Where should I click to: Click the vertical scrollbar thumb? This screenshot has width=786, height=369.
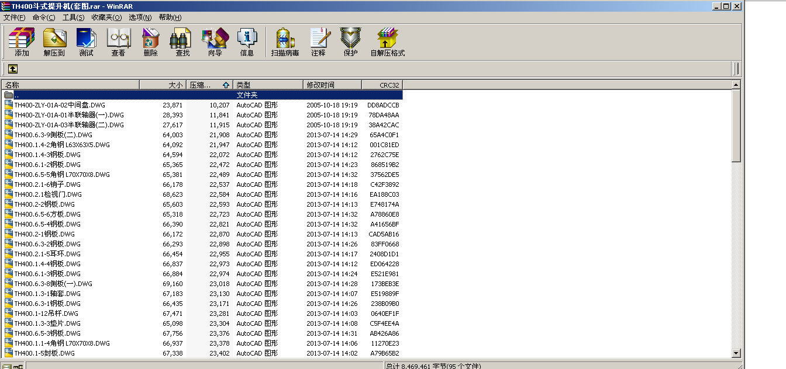pyautogui.click(x=737, y=126)
